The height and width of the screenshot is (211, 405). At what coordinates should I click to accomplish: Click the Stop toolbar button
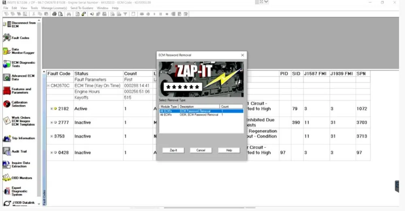(x=166, y=14)
